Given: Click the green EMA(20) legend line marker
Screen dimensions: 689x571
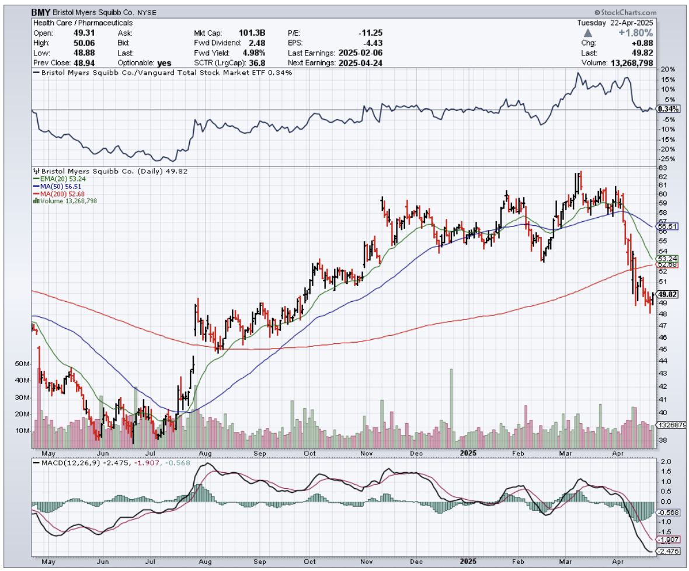Looking at the screenshot, I should [36, 179].
